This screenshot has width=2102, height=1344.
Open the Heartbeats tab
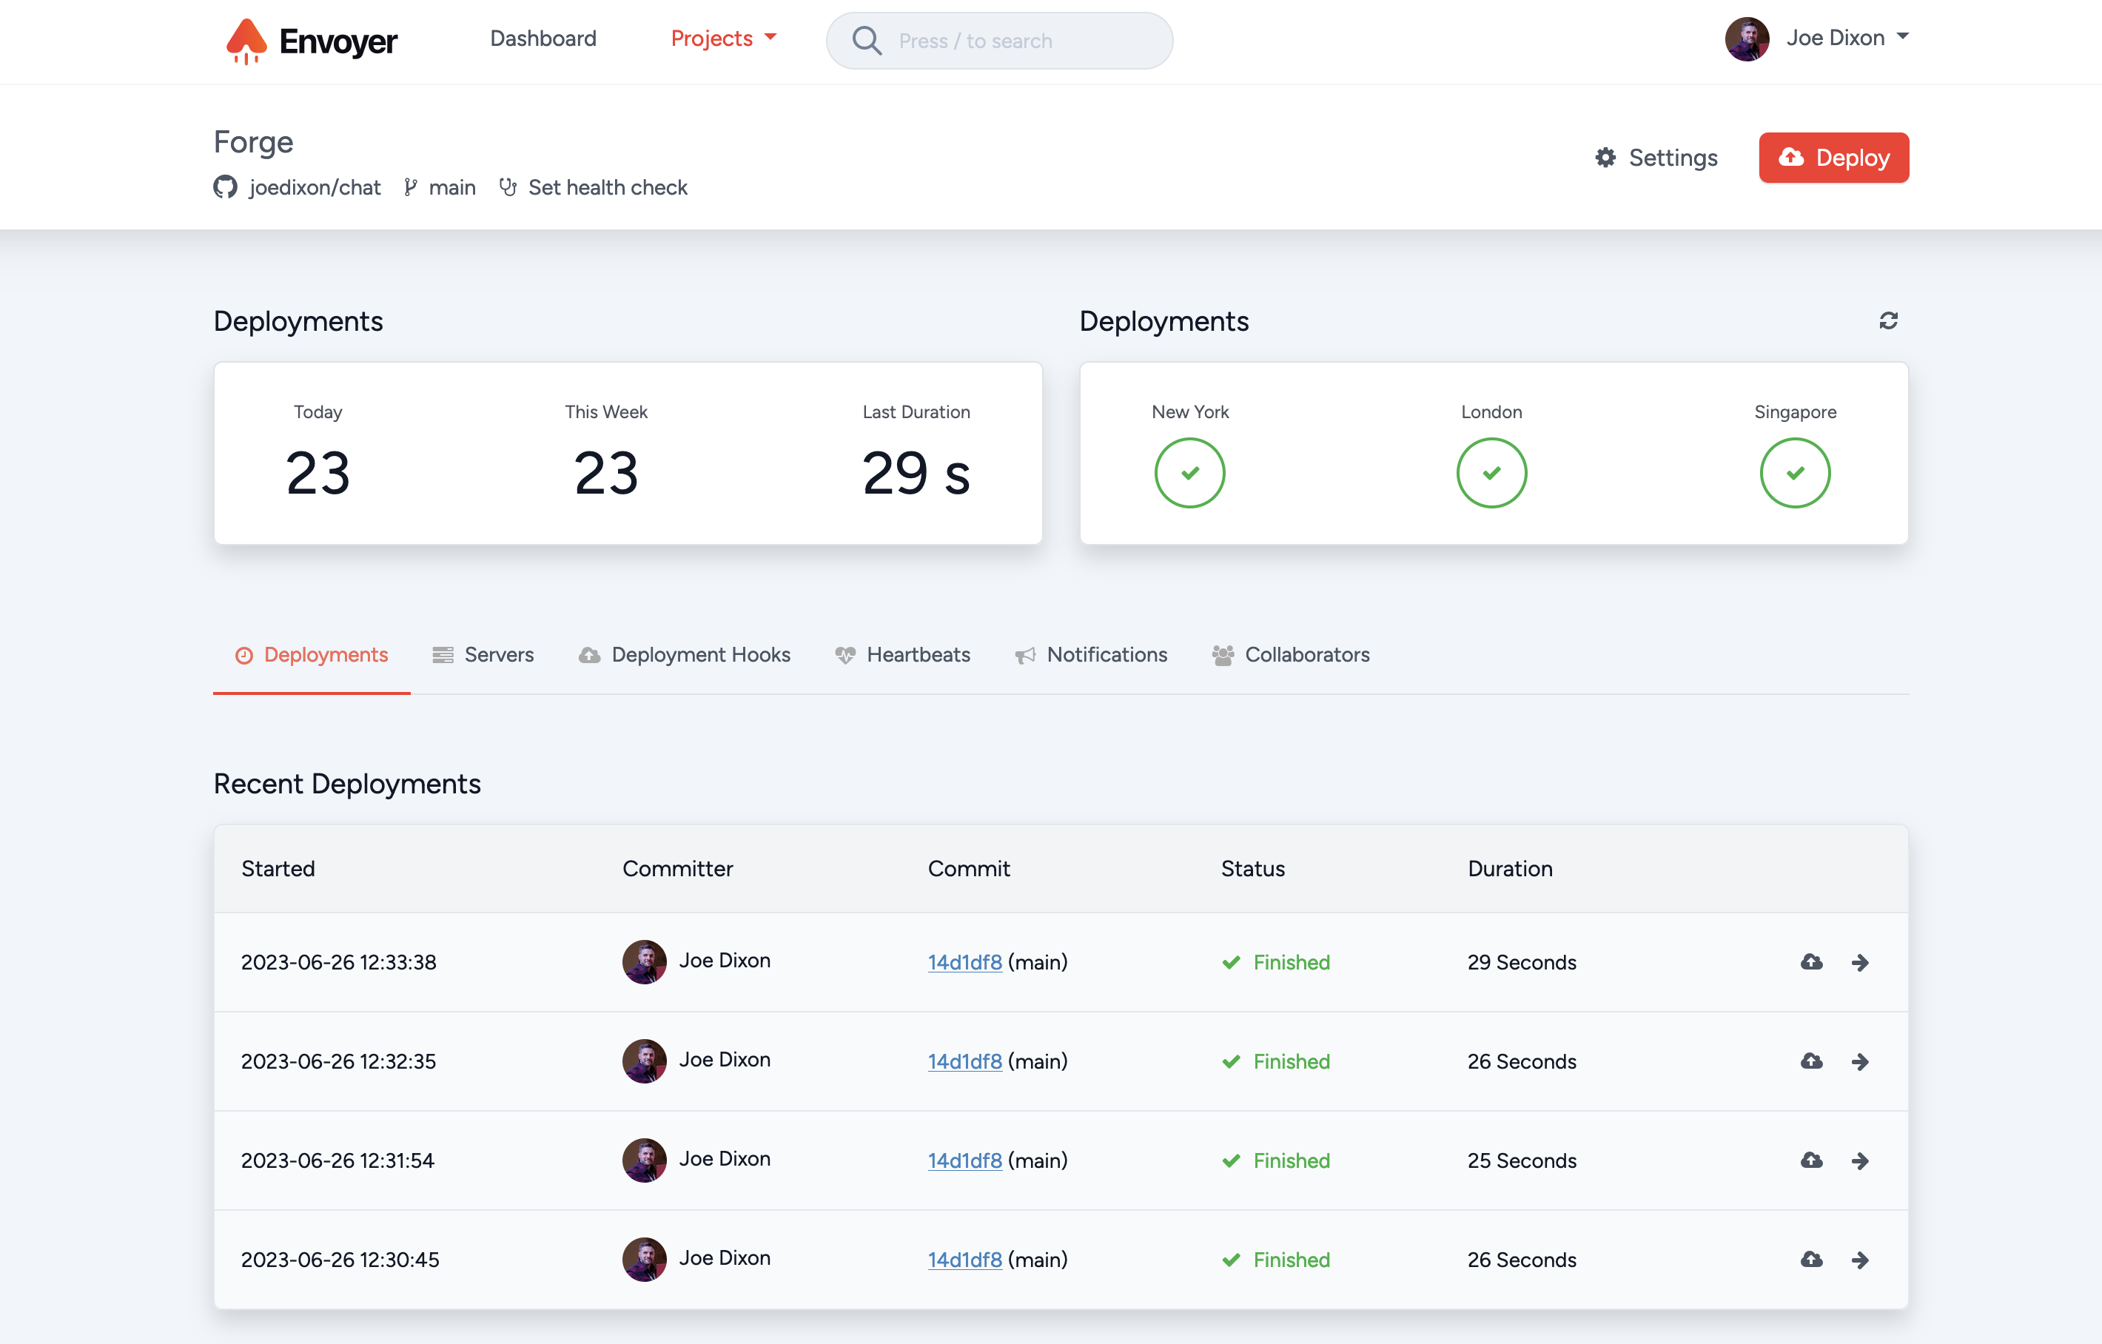tap(903, 654)
